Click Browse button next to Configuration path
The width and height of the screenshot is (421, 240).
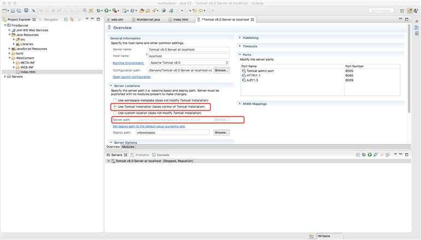point(221,71)
